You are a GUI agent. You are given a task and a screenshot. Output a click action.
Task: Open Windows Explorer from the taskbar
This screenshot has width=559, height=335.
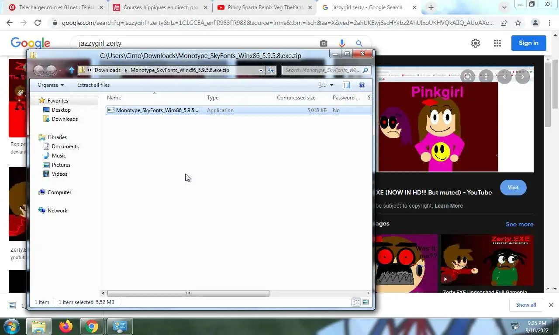point(39,326)
